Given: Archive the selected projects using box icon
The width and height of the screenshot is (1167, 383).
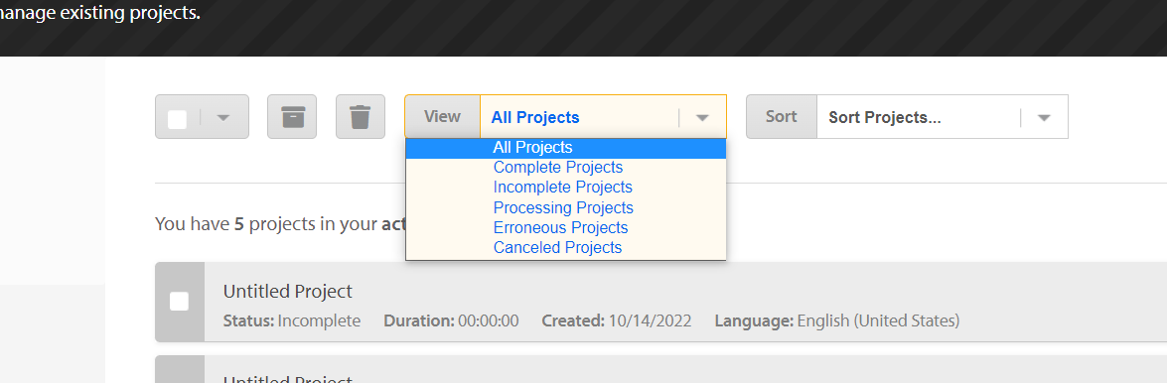Looking at the screenshot, I should (x=292, y=117).
